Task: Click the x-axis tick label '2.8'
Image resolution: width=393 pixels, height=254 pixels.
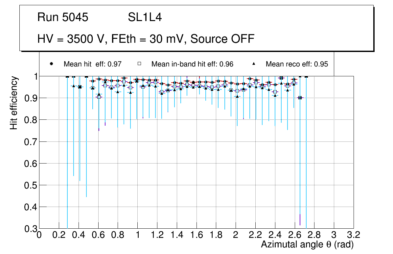Action: coord(314,235)
